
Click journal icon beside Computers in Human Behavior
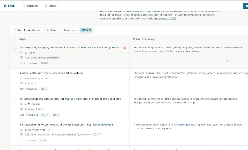pyautogui.click(x=21, y=57)
